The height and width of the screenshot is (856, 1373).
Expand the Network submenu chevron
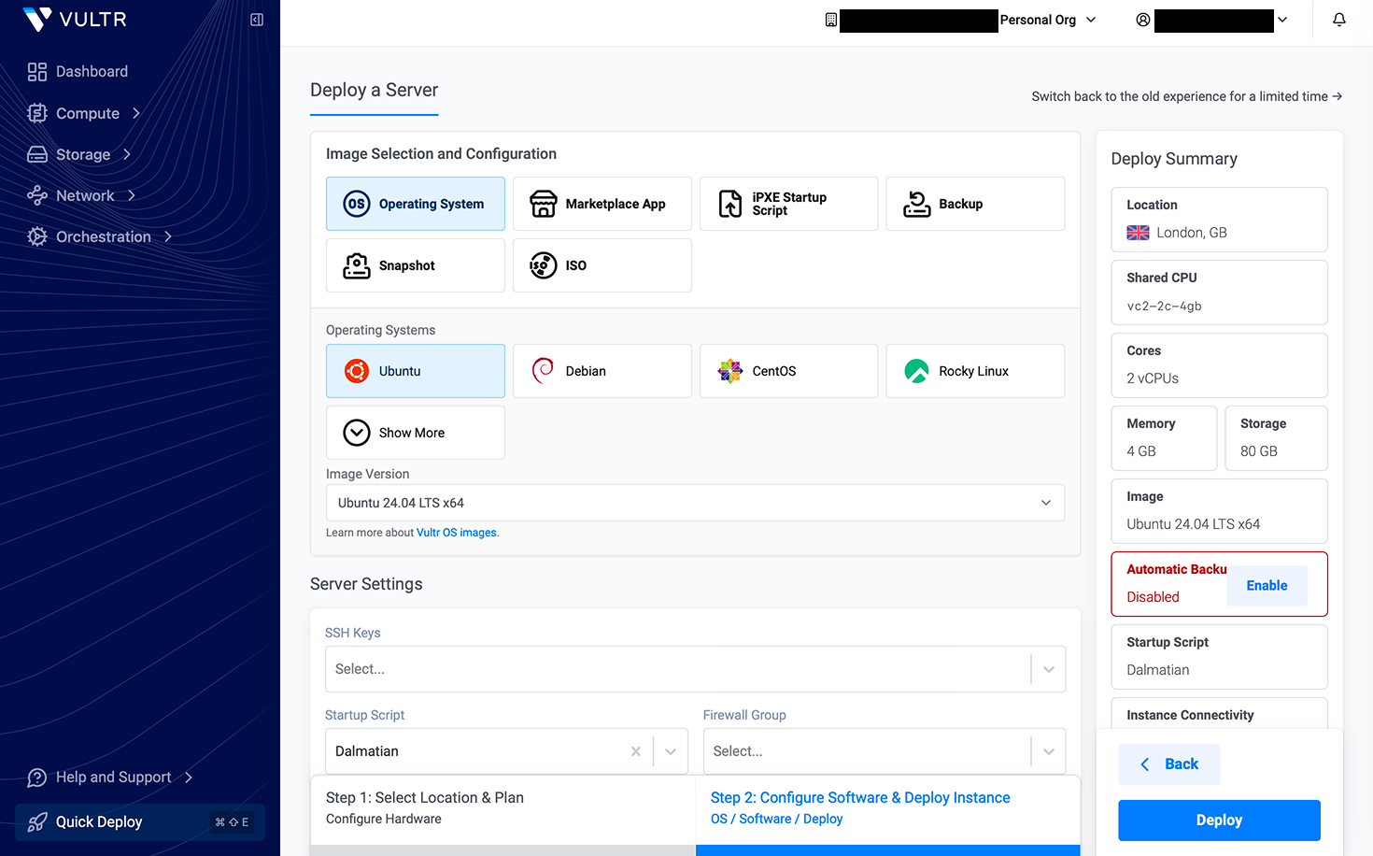coord(132,195)
